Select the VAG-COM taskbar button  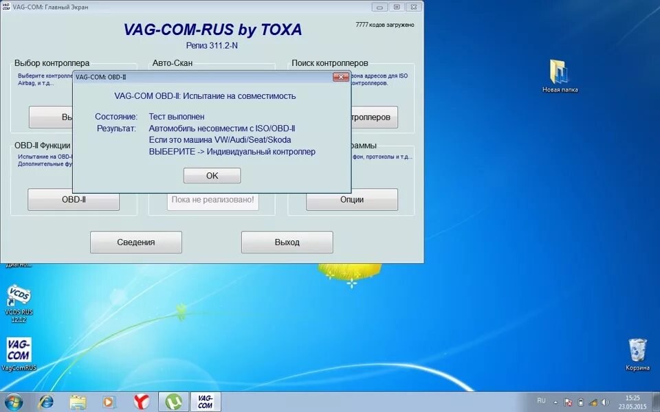206,402
